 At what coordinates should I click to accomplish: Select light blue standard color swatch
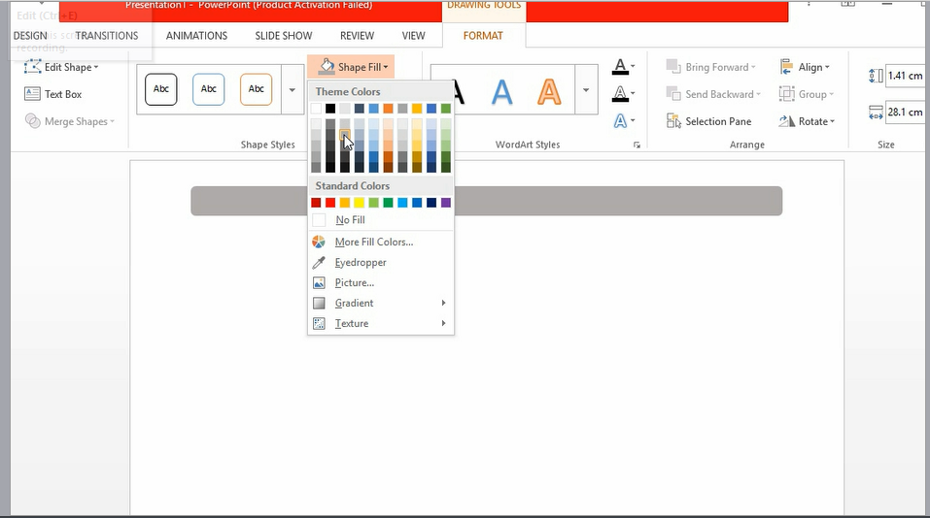[x=402, y=203]
